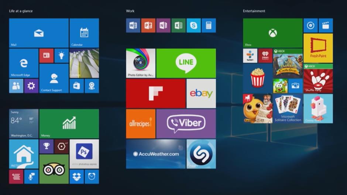Screen dimensions: 347x195
Task: Select the Life at a glance group title
Action: pos(21,11)
